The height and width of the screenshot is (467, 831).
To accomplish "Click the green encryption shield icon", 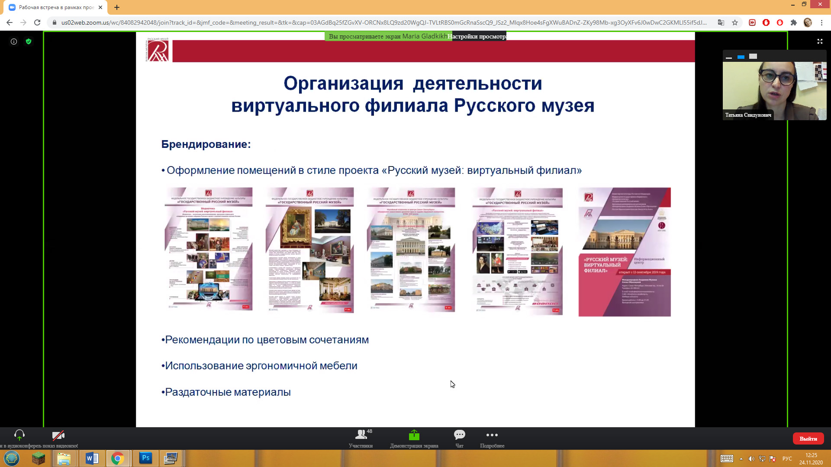I will pos(29,42).
